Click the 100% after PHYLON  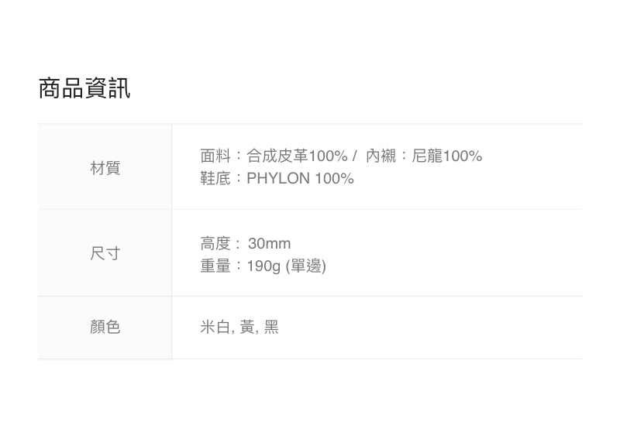coord(334,179)
